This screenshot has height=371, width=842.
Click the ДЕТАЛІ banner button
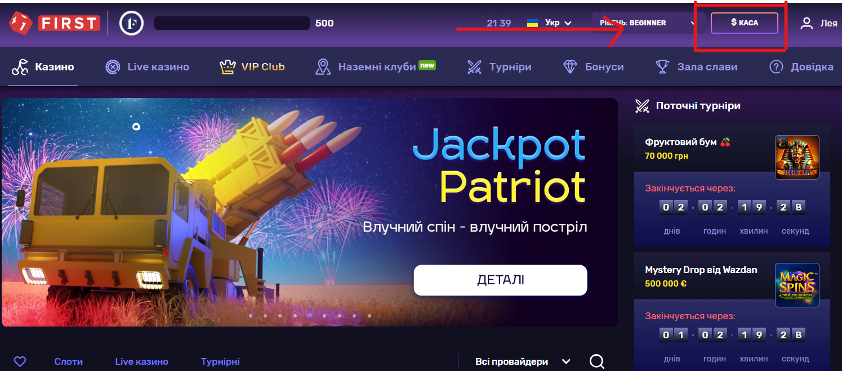(x=500, y=280)
